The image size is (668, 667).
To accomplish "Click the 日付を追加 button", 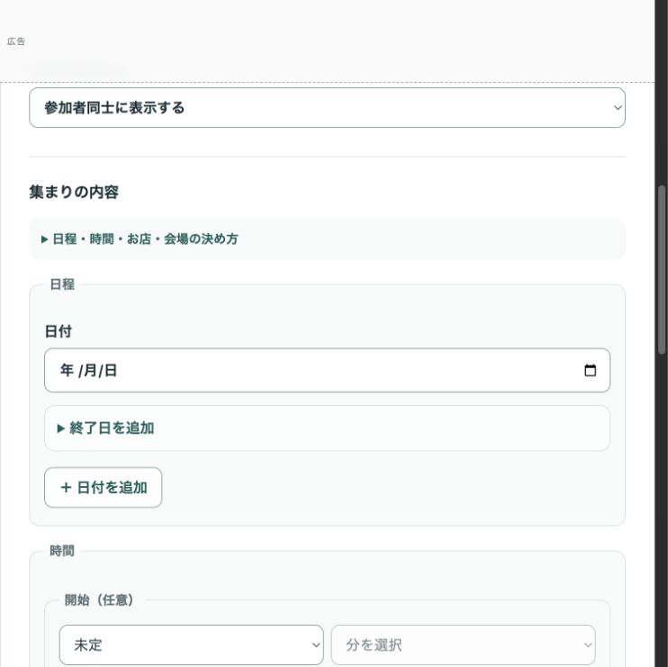I will (x=104, y=488).
